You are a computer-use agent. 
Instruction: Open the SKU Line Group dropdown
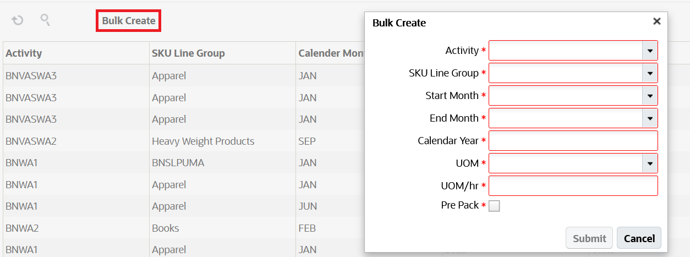click(x=650, y=73)
